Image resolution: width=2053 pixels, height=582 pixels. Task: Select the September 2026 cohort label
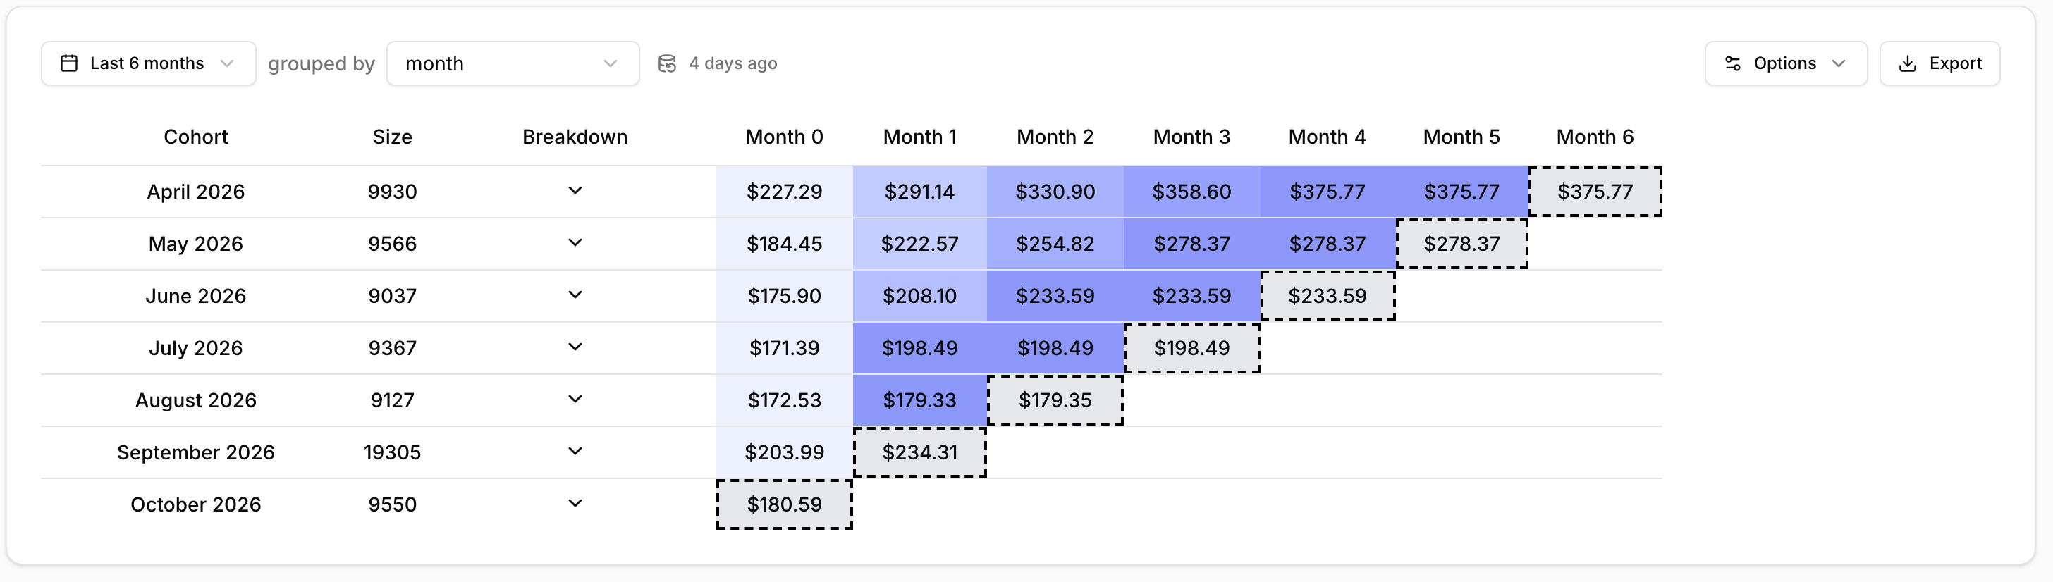(195, 452)
